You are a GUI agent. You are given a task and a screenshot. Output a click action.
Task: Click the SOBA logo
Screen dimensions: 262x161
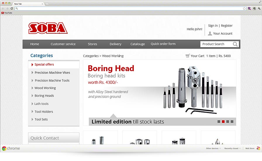(x=48, y=28)
